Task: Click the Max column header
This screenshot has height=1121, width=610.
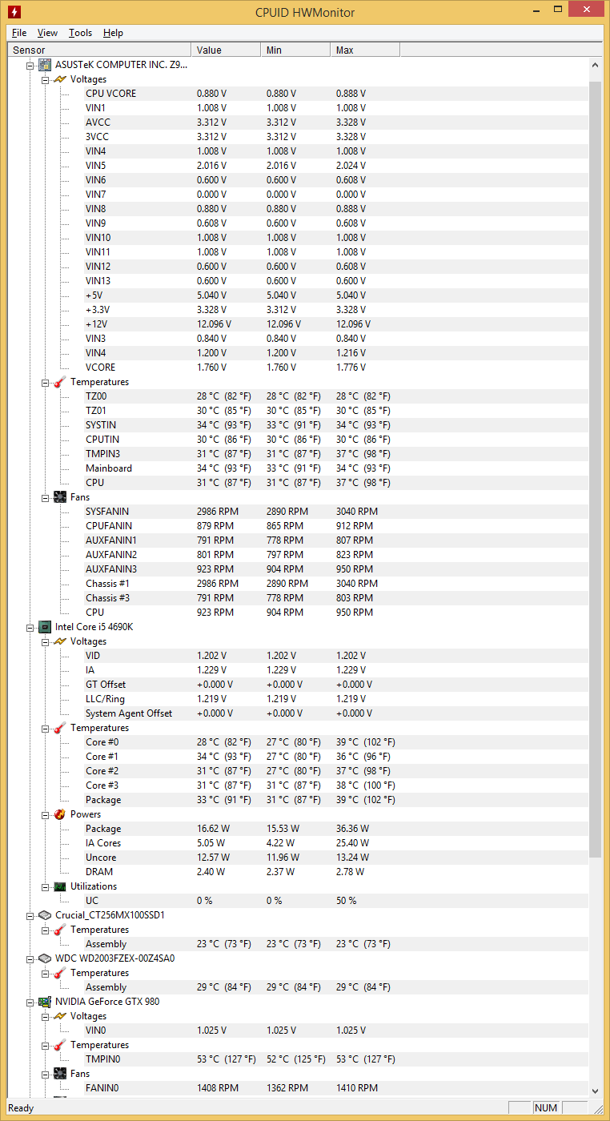Action: click(x=365, y=50)
